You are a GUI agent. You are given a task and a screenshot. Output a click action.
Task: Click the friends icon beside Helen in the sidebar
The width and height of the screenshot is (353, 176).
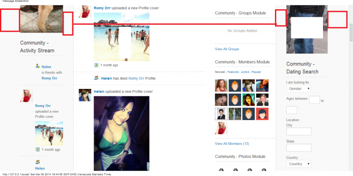coord(38,66)
